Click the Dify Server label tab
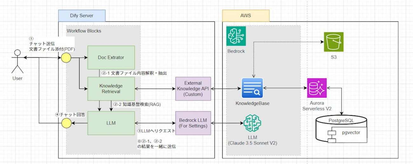413x164 pixels. (82, 16)
